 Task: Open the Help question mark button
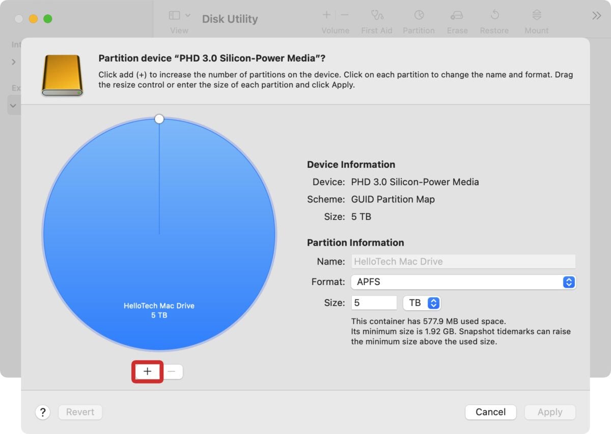pos(43,412)
